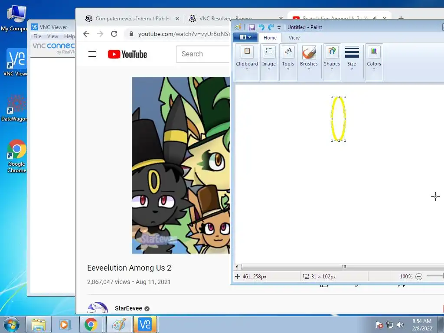Expand the Image dropdown arrow
This screenshot has width=444, height=333.
(269, 69)
